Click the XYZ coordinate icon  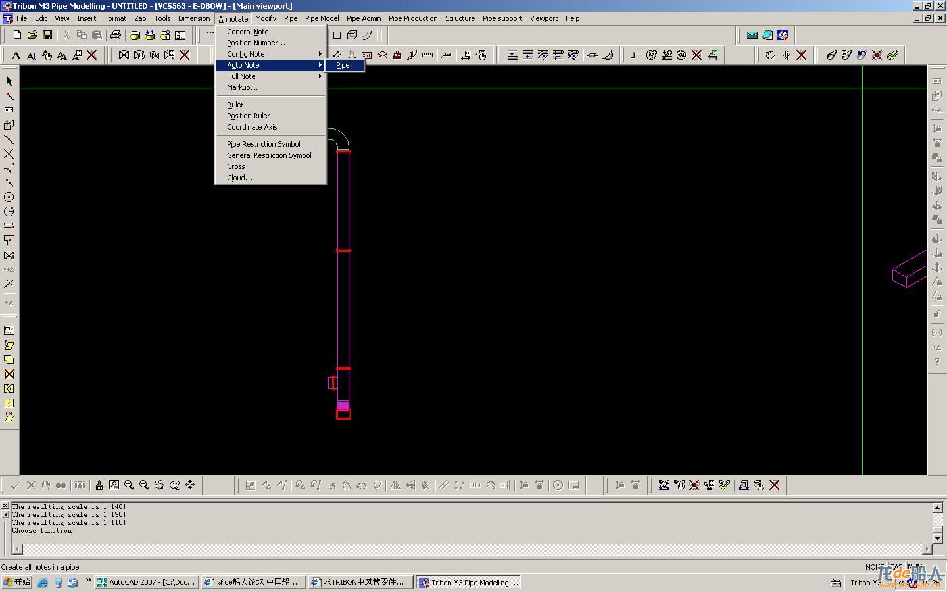click(366, 55)
